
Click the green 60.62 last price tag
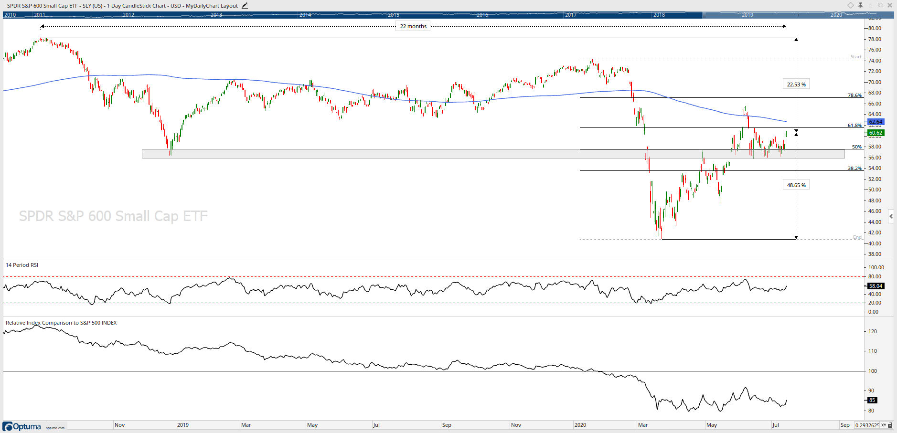point(876,133)
